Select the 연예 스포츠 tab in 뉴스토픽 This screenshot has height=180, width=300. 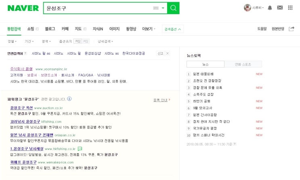[x=243, y=64]
